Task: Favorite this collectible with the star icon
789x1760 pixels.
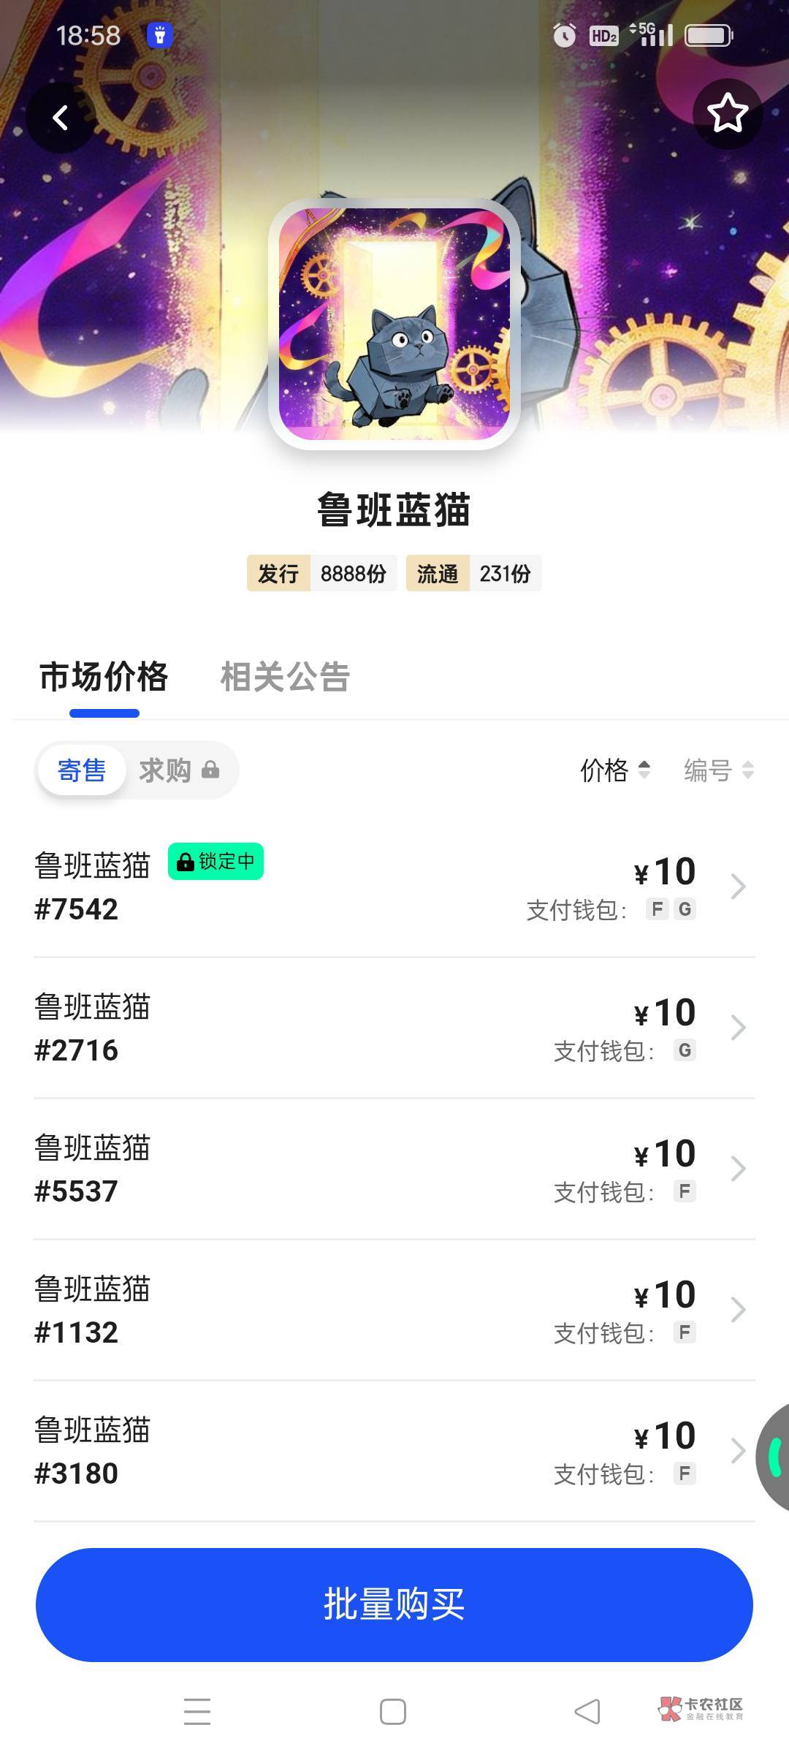Action: [727, 114]
